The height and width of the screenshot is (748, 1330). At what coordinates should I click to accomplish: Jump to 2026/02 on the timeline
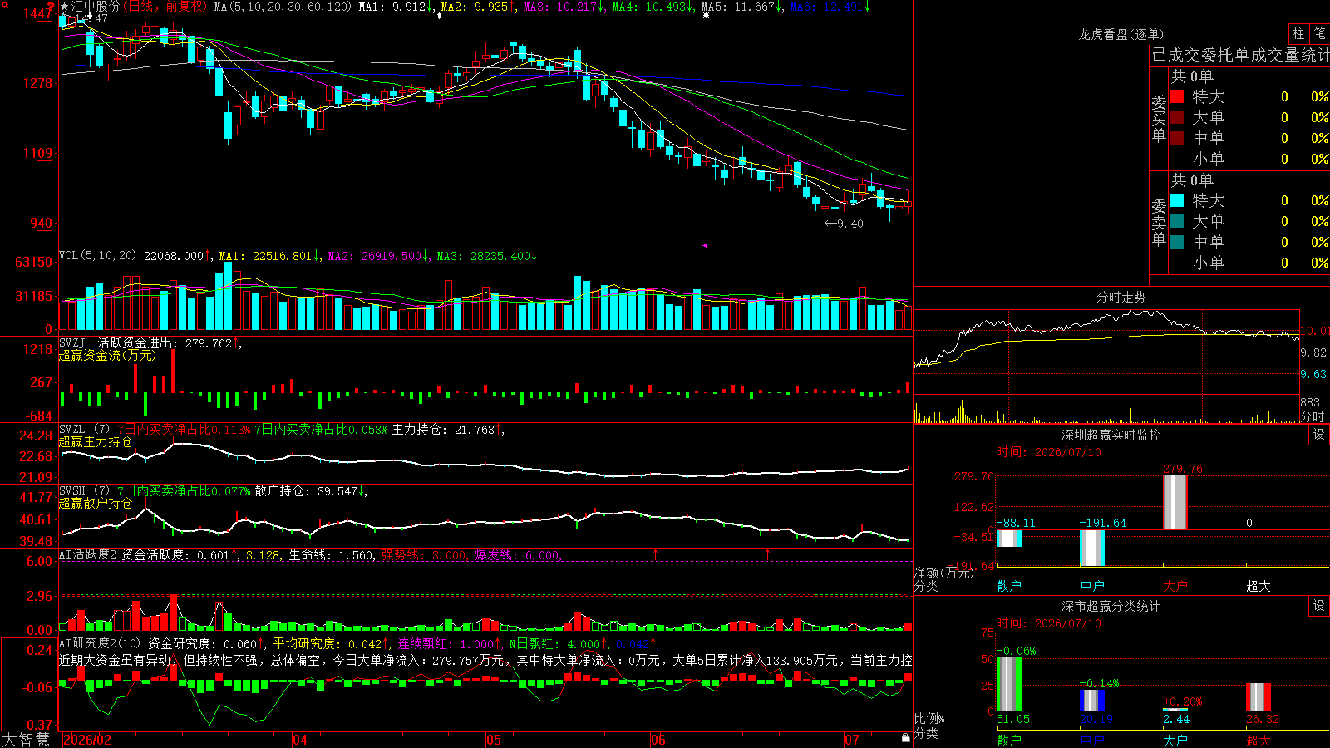click(87, 740)
